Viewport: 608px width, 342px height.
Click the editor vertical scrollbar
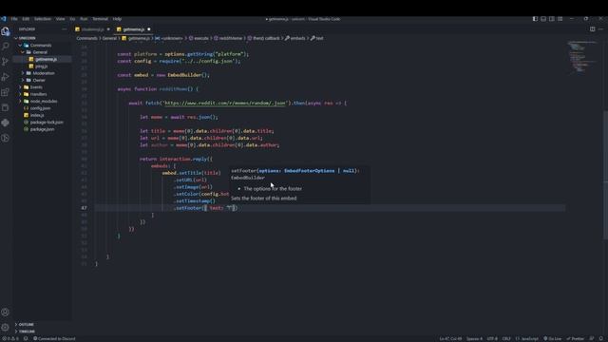point(605,175)
